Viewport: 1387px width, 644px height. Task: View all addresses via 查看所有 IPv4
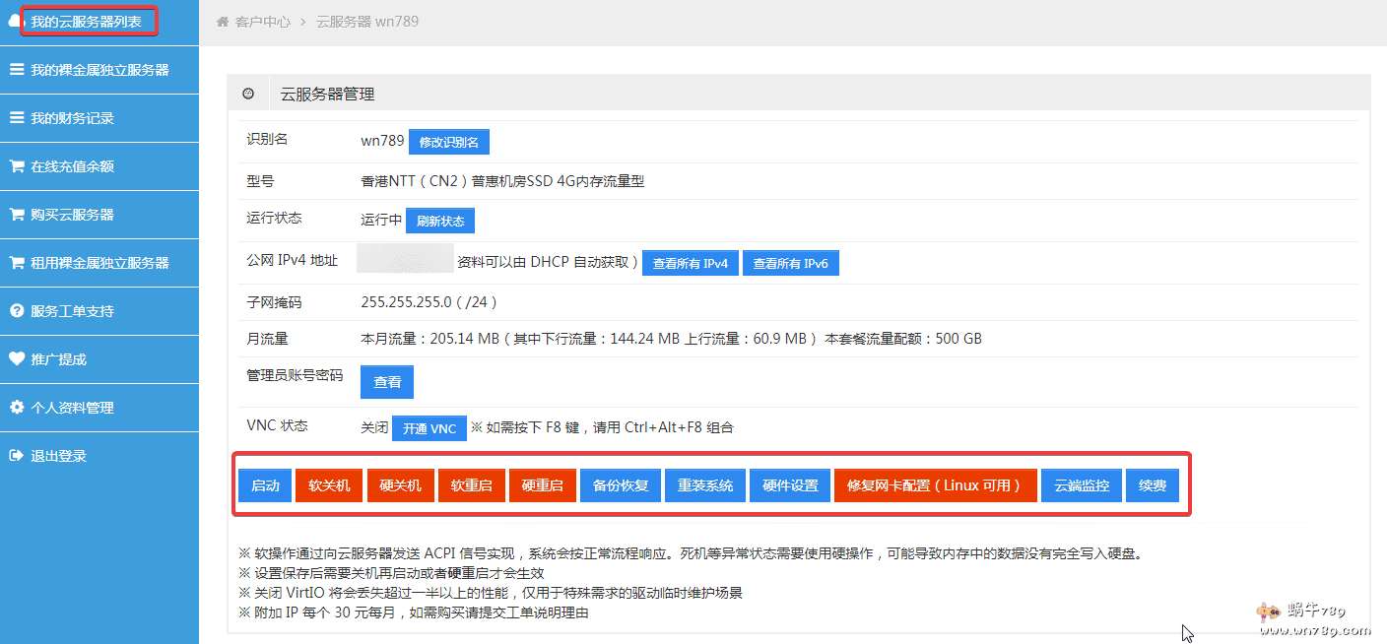pos(690,264)
